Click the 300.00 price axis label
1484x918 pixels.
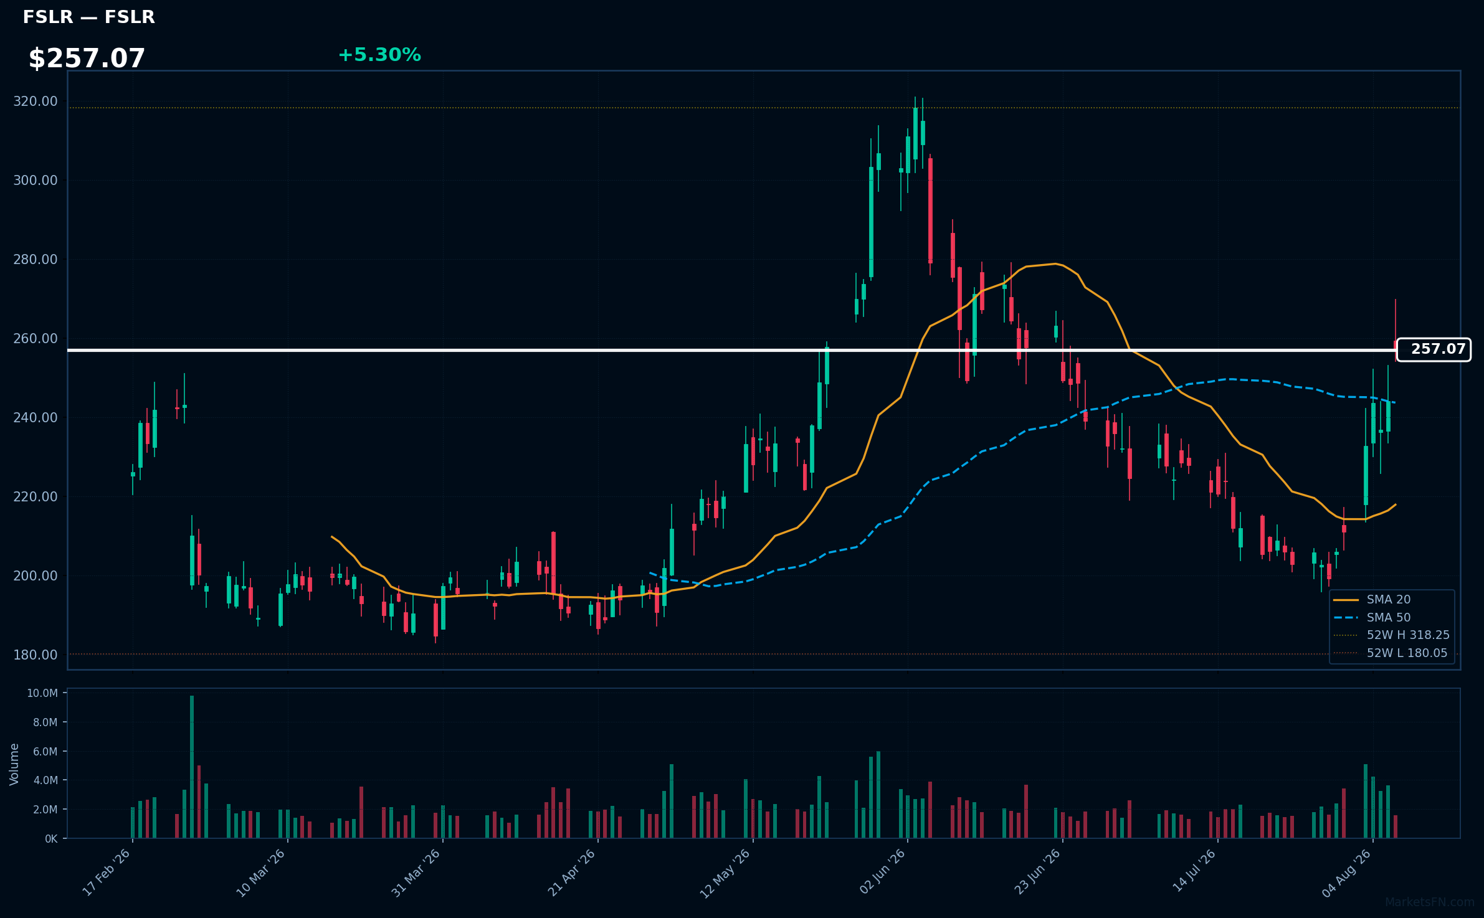(36, 181)
